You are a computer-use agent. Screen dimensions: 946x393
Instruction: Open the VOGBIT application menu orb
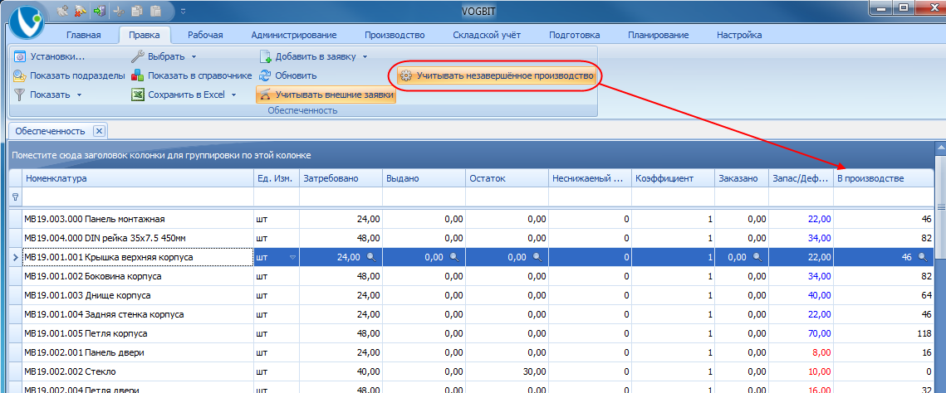pyautogui.click(x=27, y=22)
